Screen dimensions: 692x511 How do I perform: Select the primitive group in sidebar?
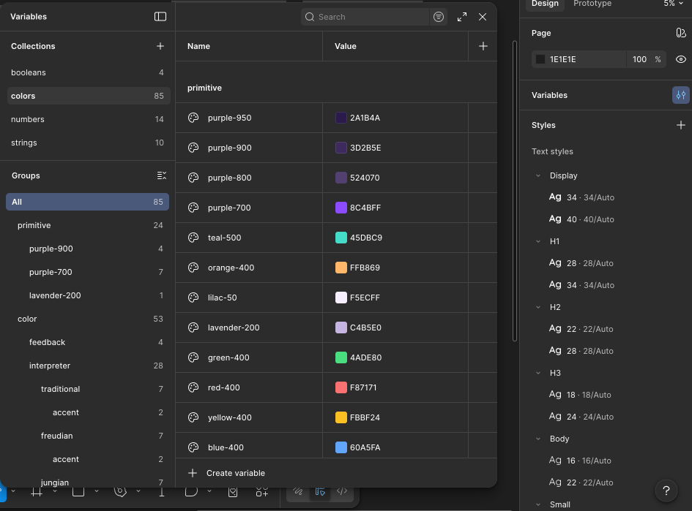[87, 225]
